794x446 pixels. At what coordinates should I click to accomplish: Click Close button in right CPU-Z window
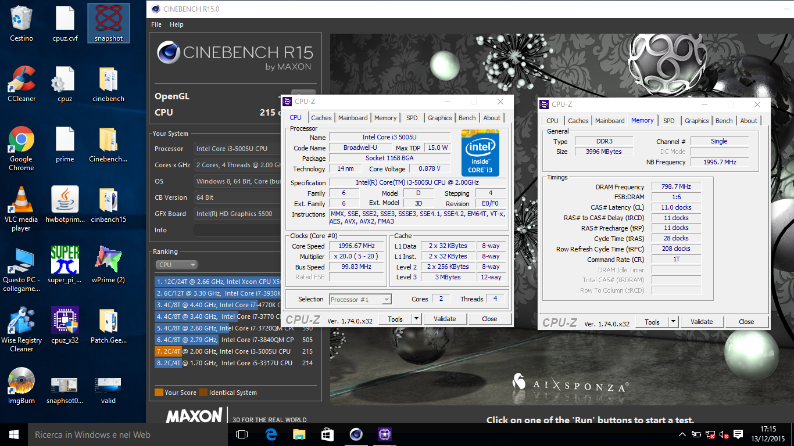pyautogui.click(x=746, y=322)
